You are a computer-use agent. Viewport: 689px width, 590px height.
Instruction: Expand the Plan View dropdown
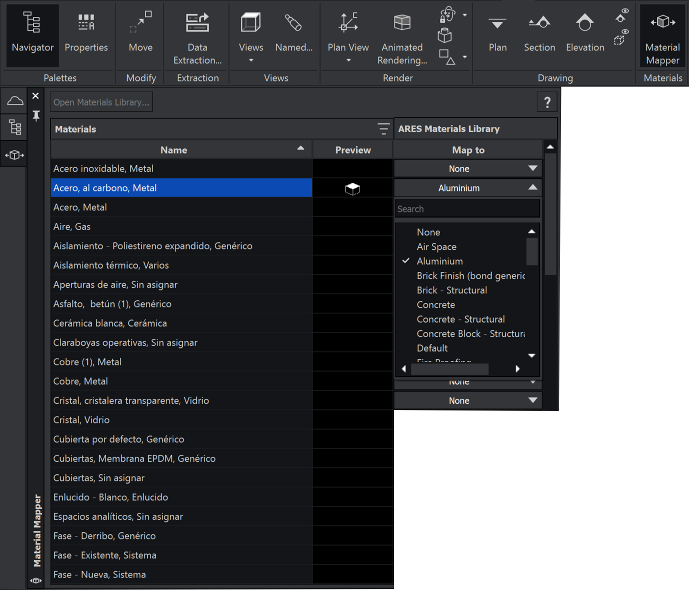tap(348, 60)
